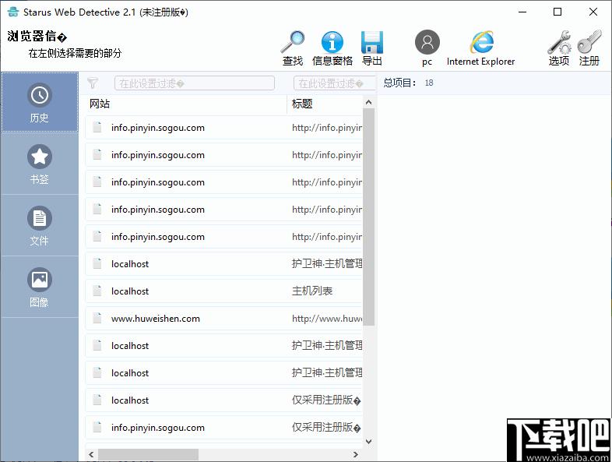Viewport: 612px width, 462px height.
Task: Select www.huweishen.com site row
Action: (223, 319)
